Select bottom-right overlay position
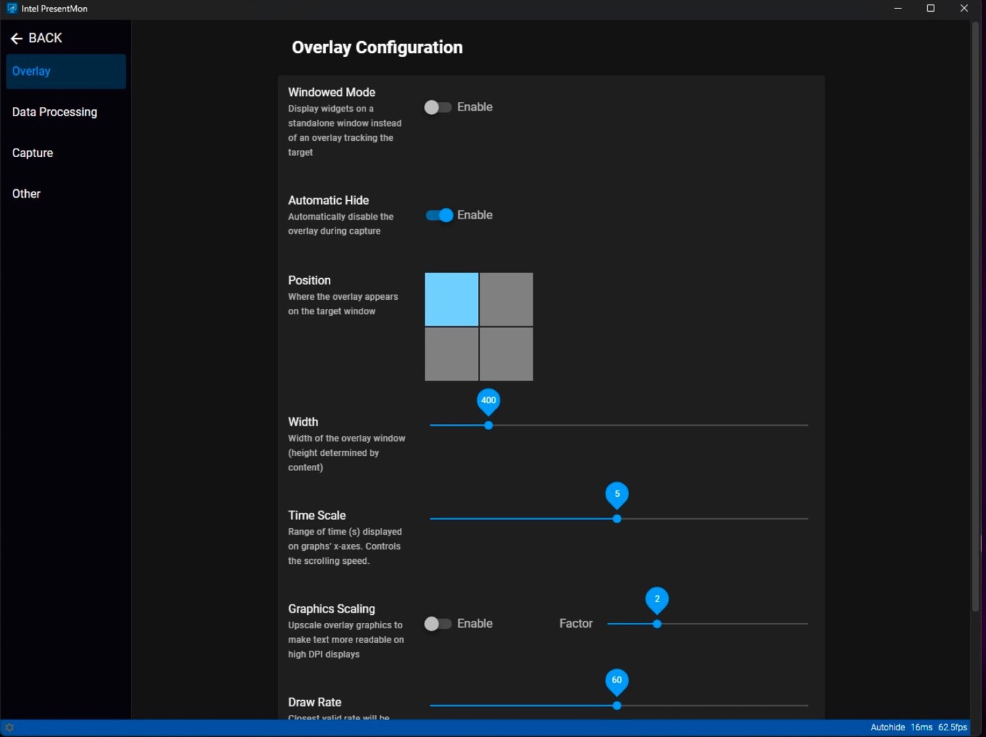 click(506, 354)
